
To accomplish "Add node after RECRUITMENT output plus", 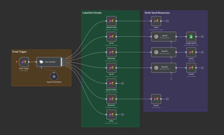I will point(123,83).
